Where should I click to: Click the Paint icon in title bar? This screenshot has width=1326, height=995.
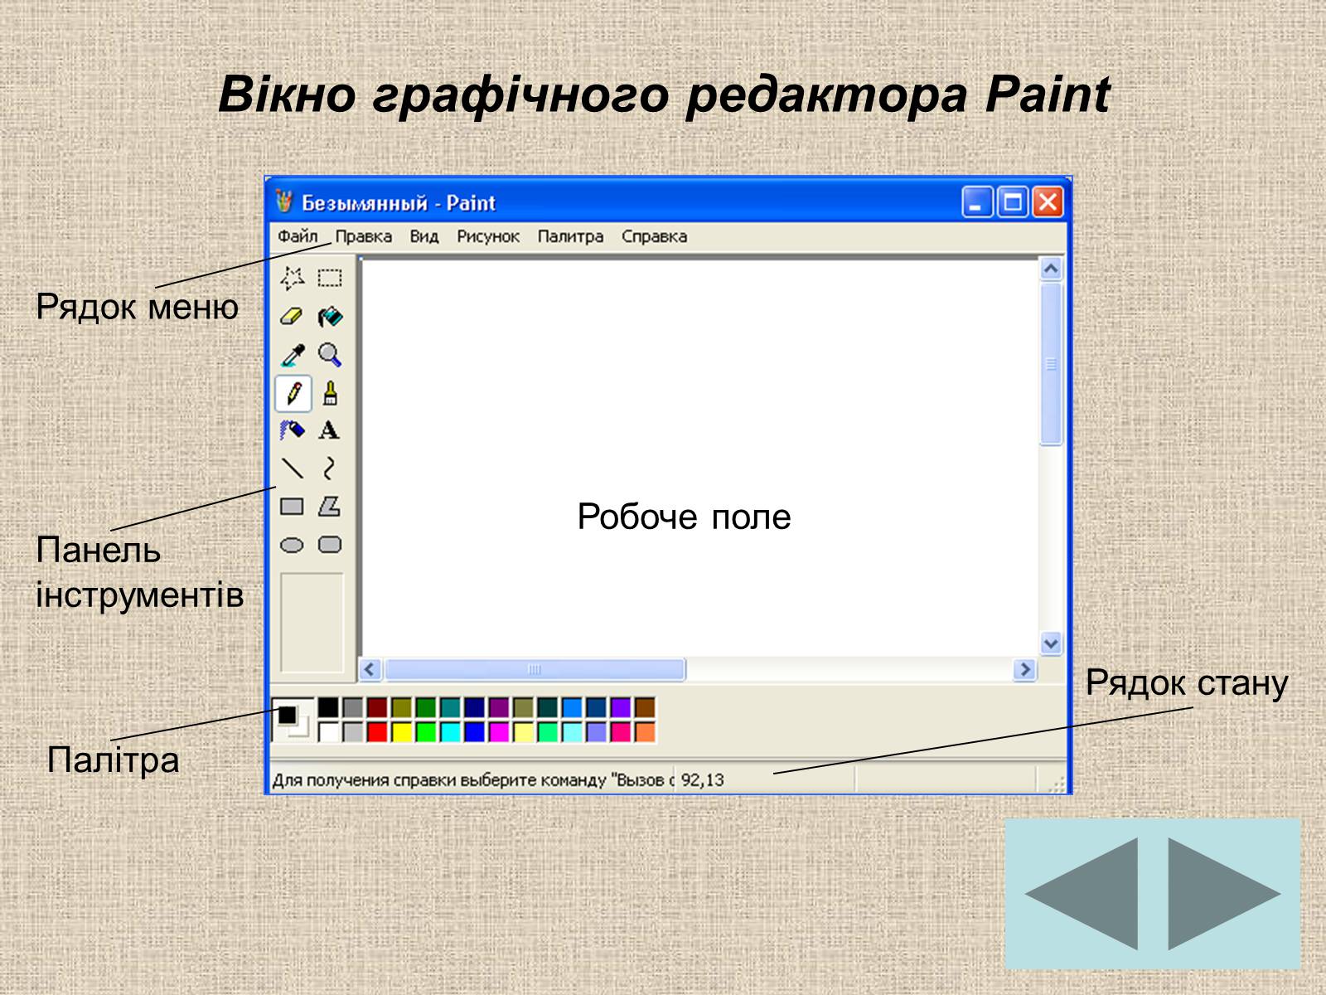(x=284, y=201)
